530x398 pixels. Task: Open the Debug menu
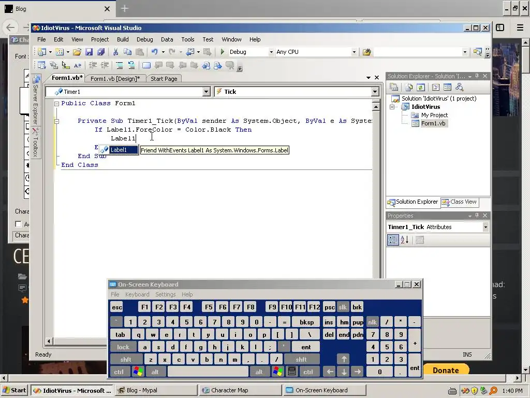coord(145,39)
